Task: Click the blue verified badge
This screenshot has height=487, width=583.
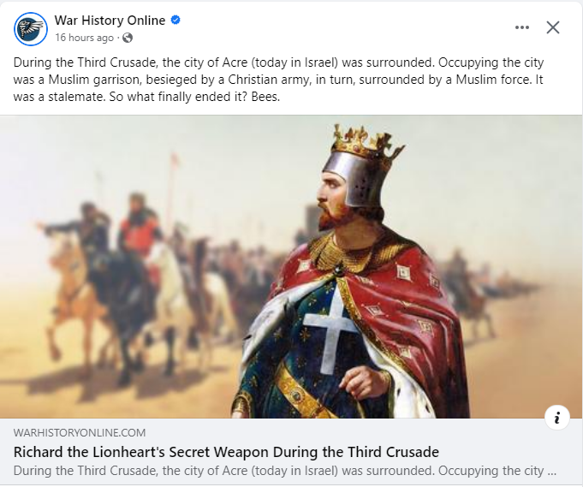Action: pyautogui.click(x=175, y=20)
